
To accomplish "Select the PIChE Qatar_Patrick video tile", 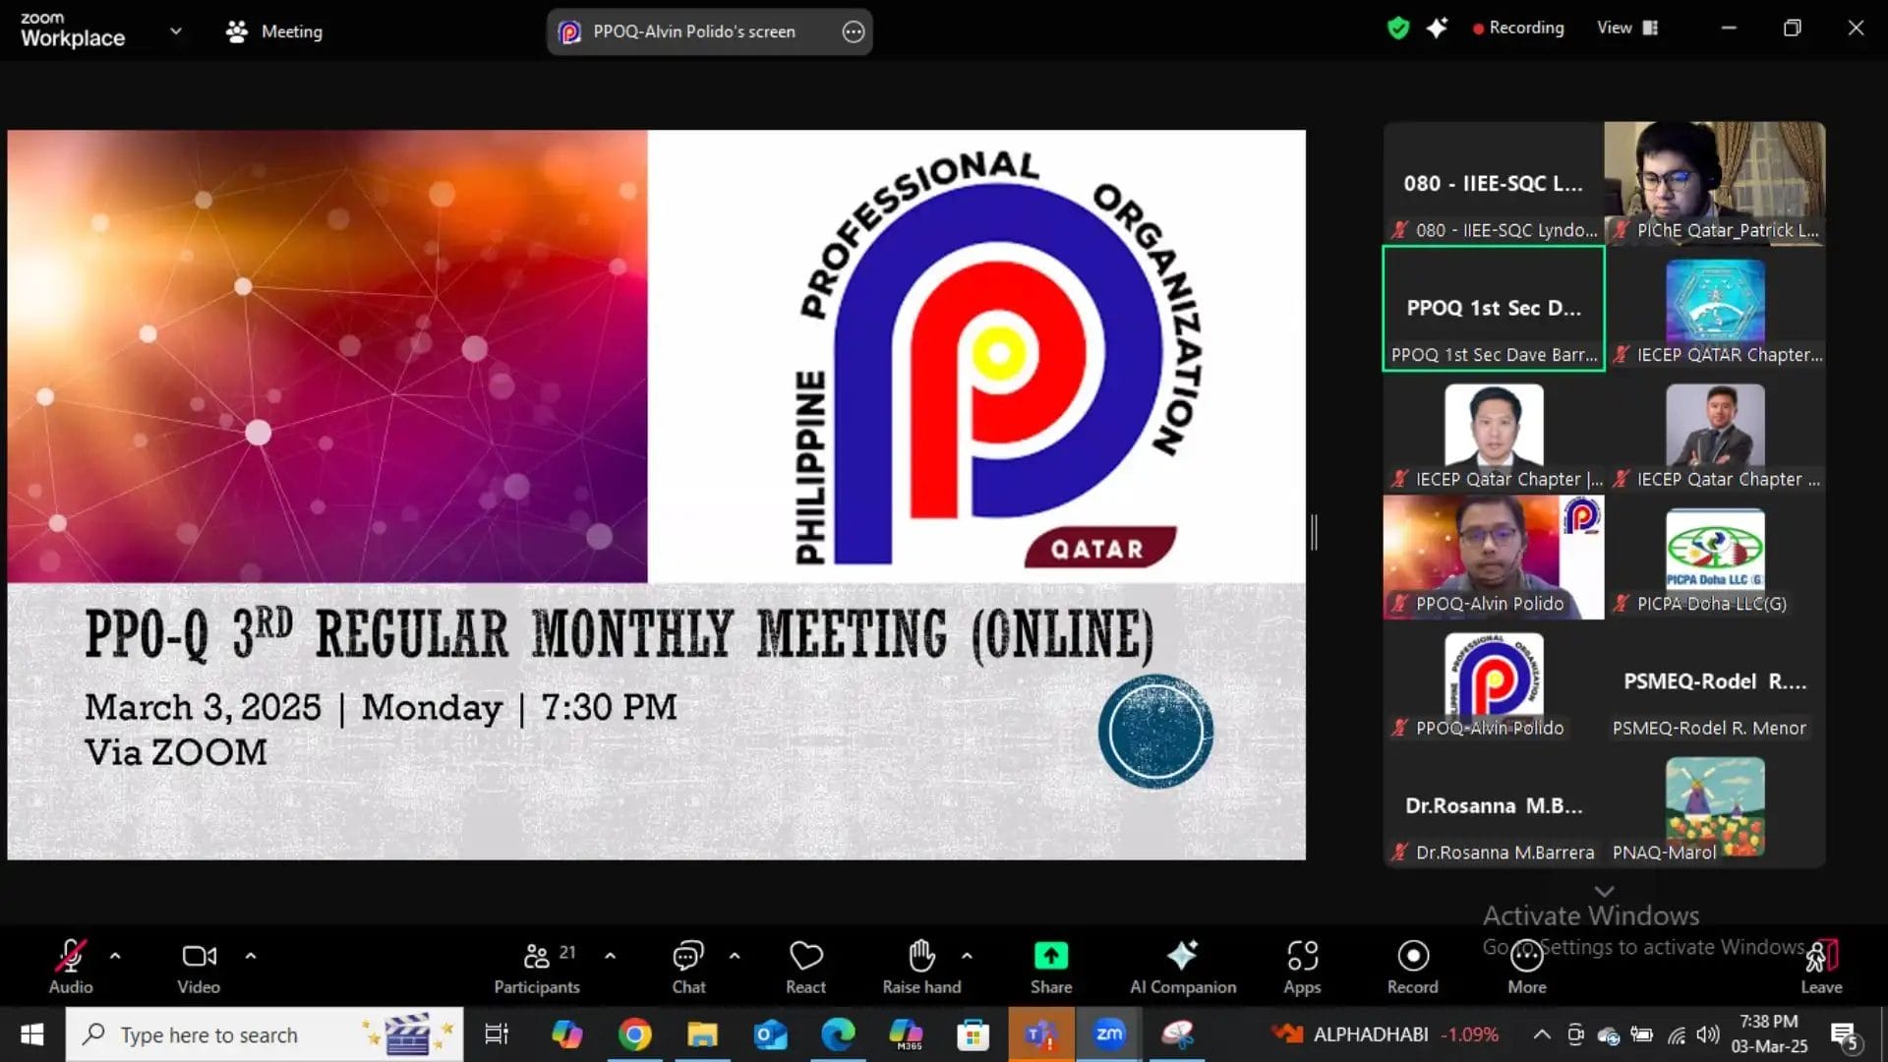I will click(1715, 184).
